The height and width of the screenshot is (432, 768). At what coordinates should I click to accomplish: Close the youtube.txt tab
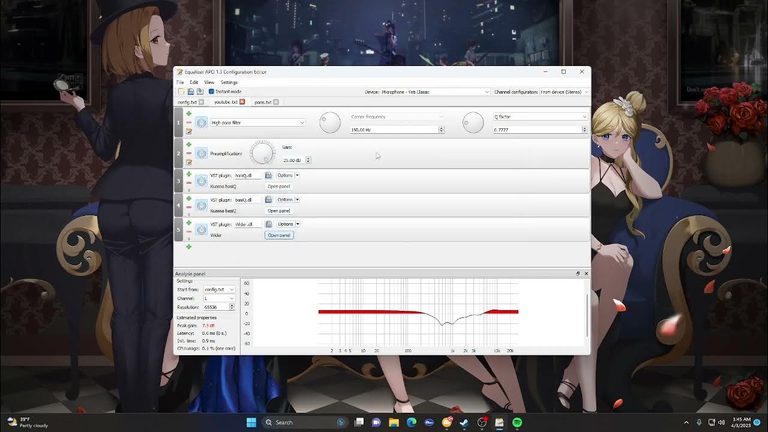[242, 102]
